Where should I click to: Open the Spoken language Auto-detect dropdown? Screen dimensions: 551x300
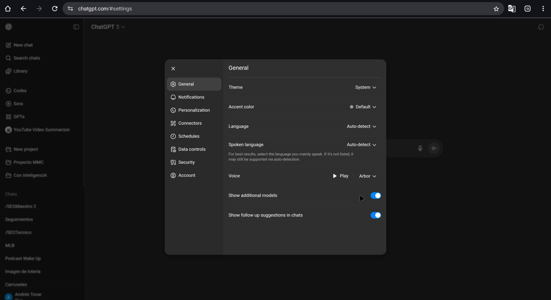(x=362, y=145)
